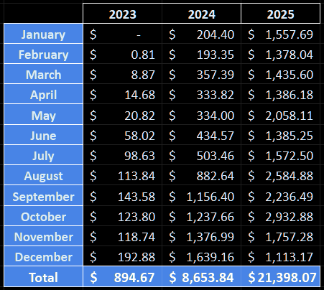Image resolution: width=324 pixels, height=290 pixels.
Task: Select the 2025 column header cell
Action: [x=280, y=14]
